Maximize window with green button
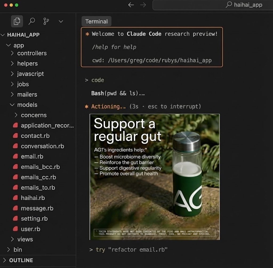 (17, 5)
